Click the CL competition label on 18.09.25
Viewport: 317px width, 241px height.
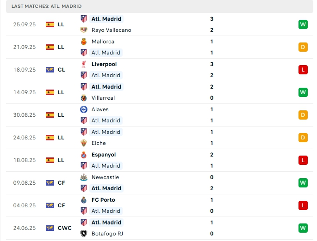[61, 70]
